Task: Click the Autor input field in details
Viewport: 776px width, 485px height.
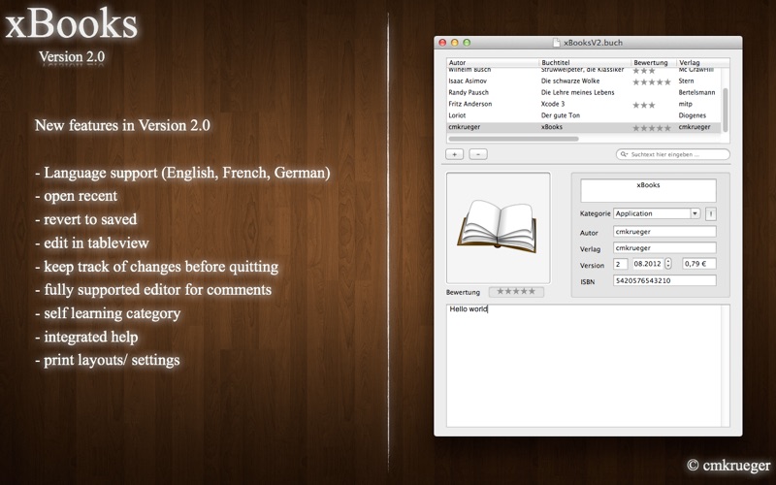Action: point(664,232)
